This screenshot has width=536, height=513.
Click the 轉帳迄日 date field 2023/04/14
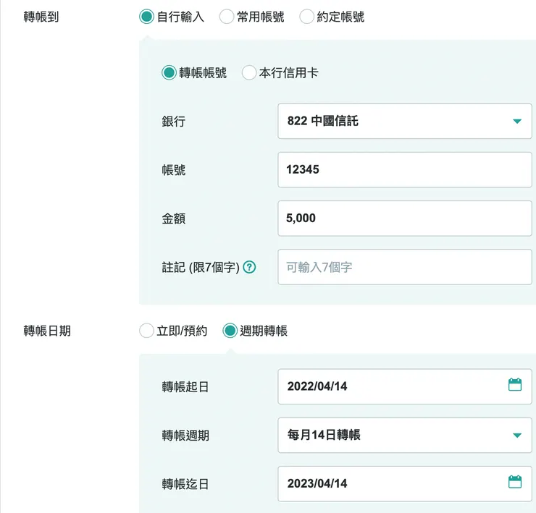(405, 483)
